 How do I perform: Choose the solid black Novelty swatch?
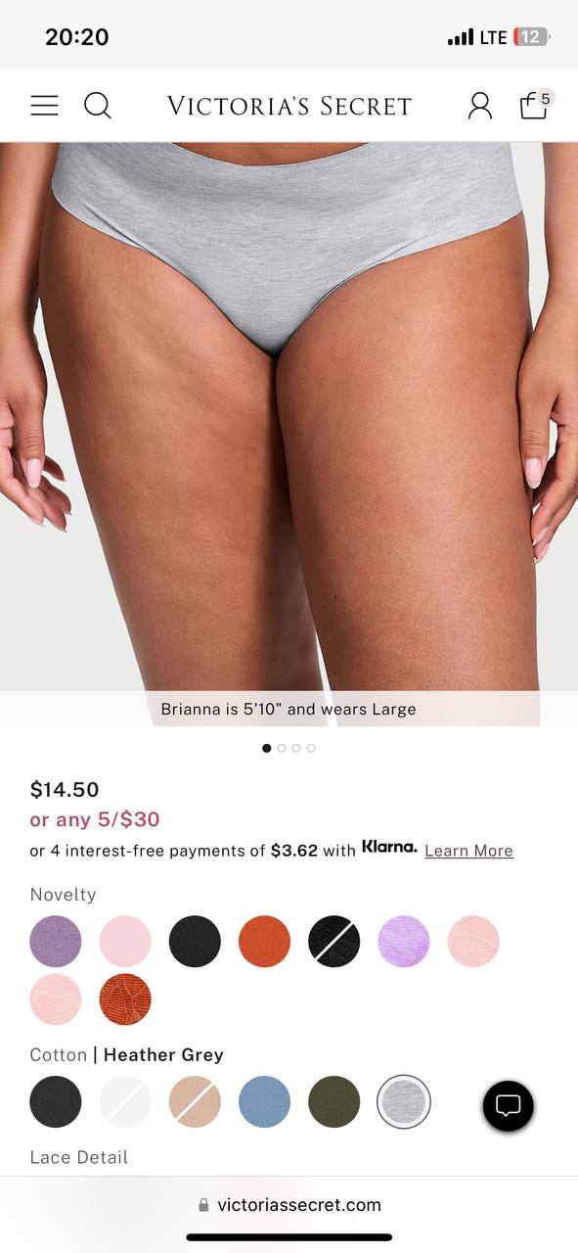195,942
